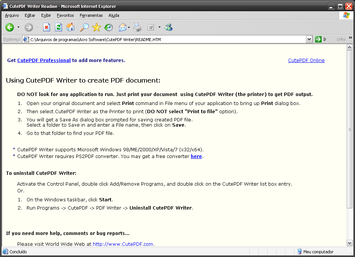The height and width of the screenshot is (257, 355).
Task: Open the Editar menu
Action: click(30, 15)
